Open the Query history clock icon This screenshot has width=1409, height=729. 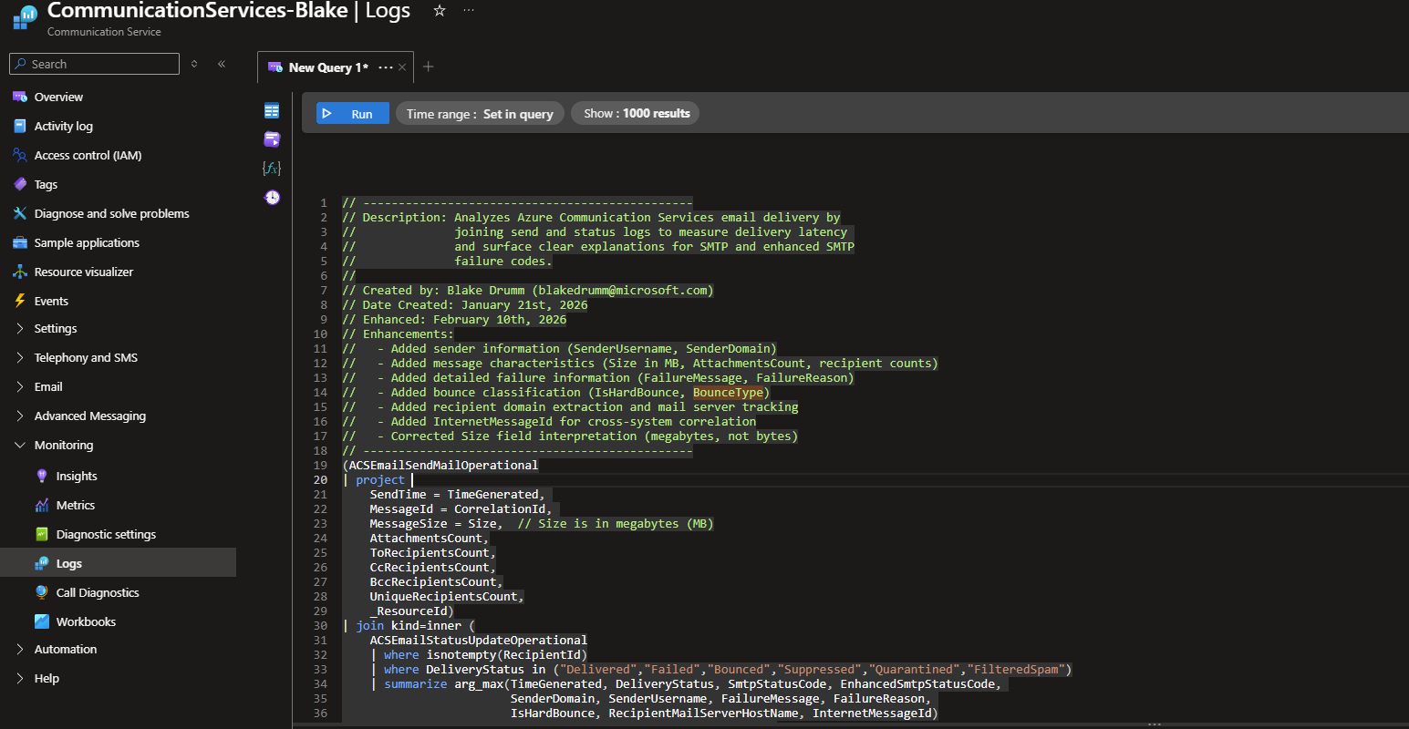click(x=272, y=198)
